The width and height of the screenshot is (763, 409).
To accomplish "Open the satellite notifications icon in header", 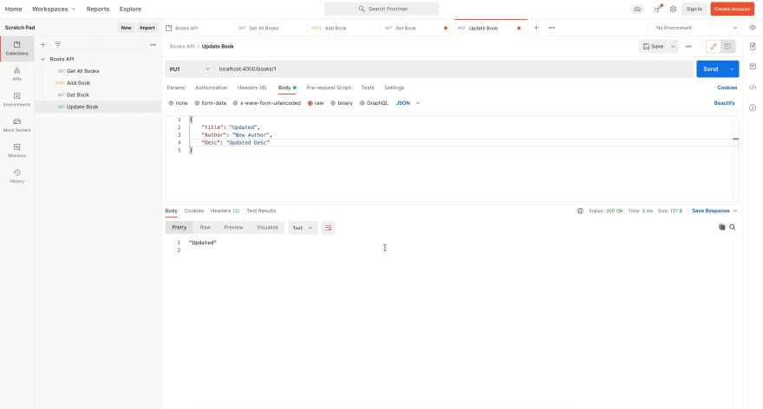I will pos(658,9).
